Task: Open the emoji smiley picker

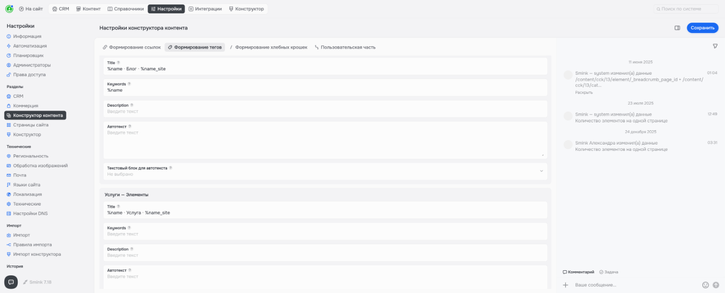Action: pyautogui.click(x=705, y=285)
